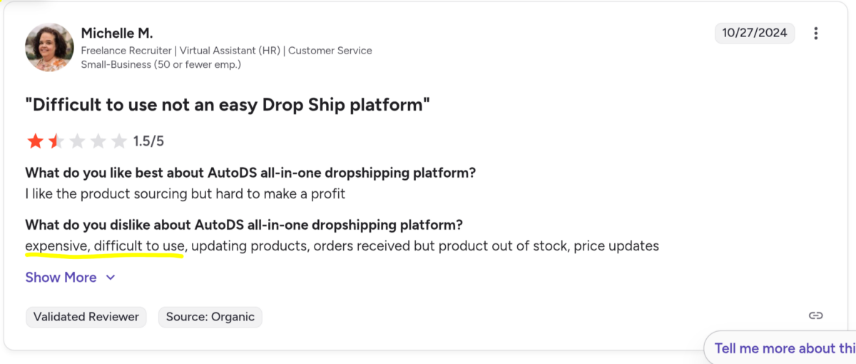Expand the review with Show More
Viewport: 856px width, 364px height.
click(61, 278)
